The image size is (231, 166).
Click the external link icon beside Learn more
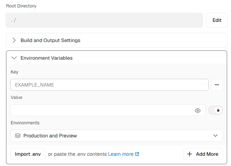[x=137, y=154]
